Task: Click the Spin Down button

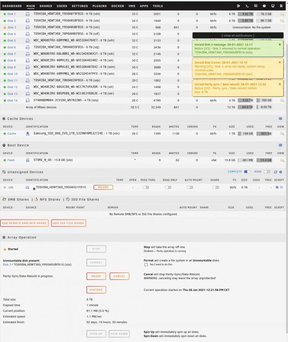Action: (x=119, y=334)
